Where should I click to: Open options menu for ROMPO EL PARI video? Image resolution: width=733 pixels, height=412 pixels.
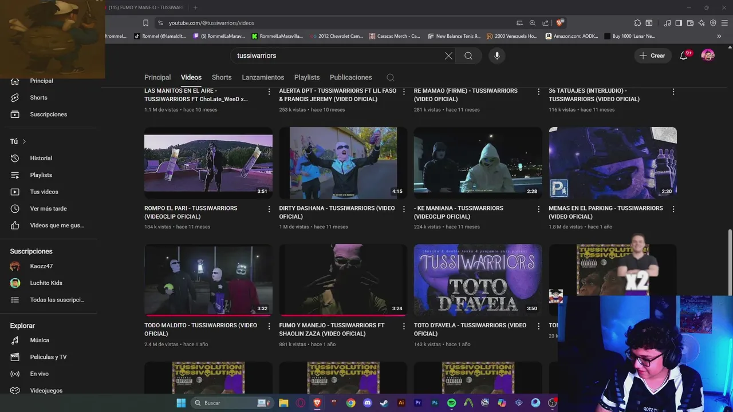(269, 209)
